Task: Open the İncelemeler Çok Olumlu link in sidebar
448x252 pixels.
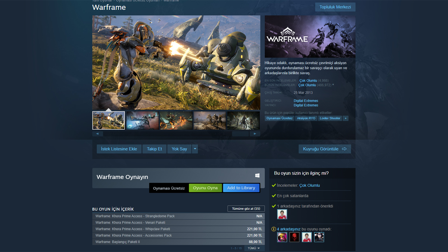Action: point(309,186)
